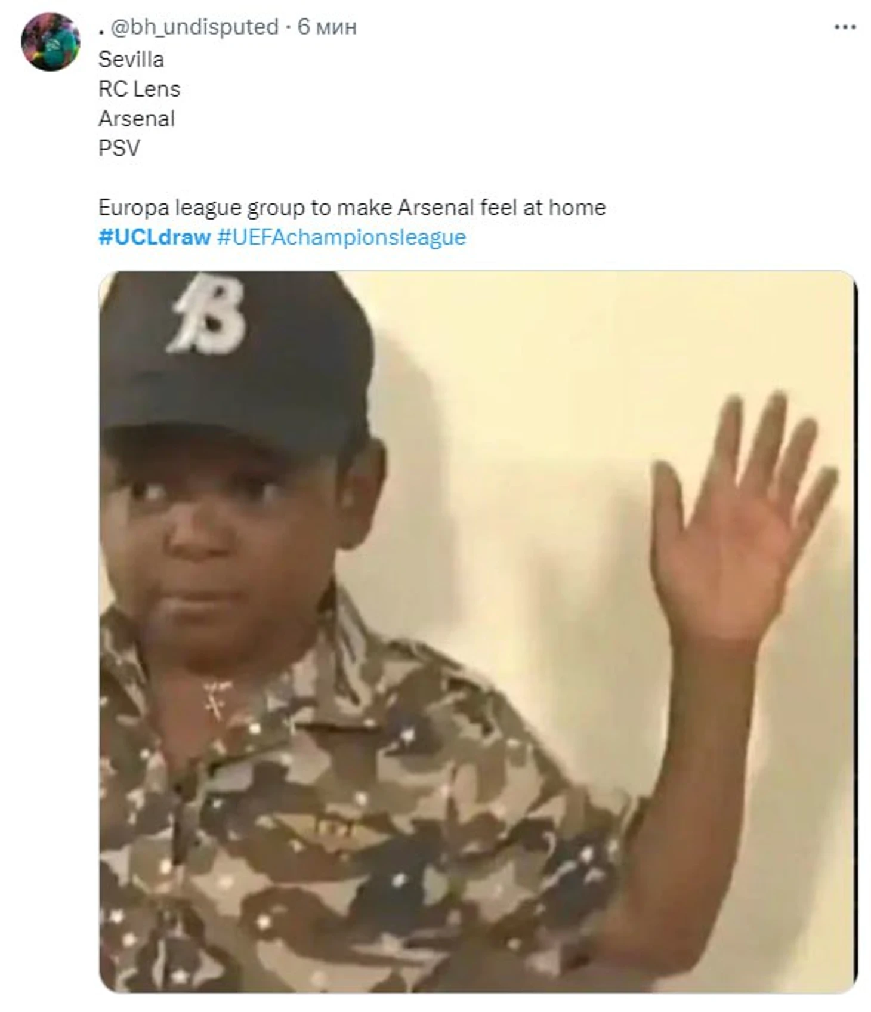Screen dimensions: 871x1012
Task: Follow the #UCLdraw hashtag
Action: [x=155, y=237]
